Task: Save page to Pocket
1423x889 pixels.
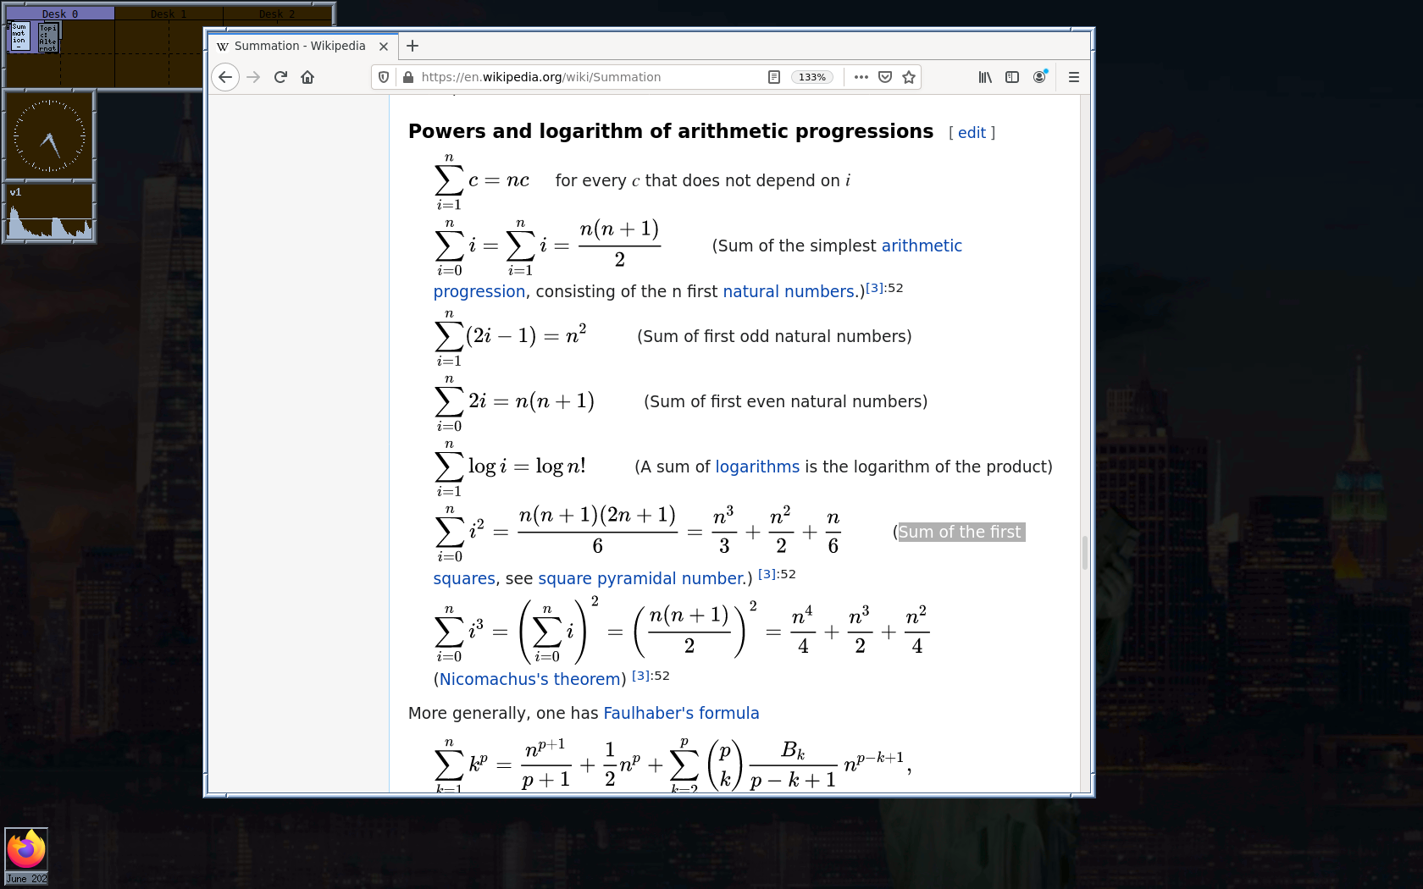Action: [x=885, y=77]
